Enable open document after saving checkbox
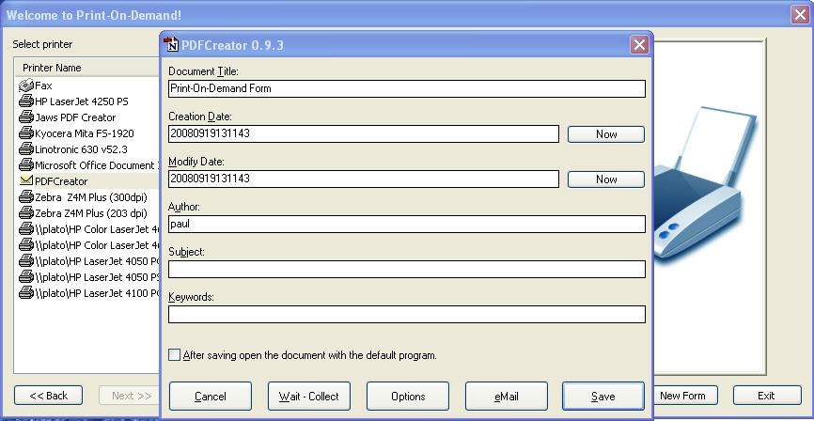The width and height of the screenshot is (814, 421). [x=175, y=355]
